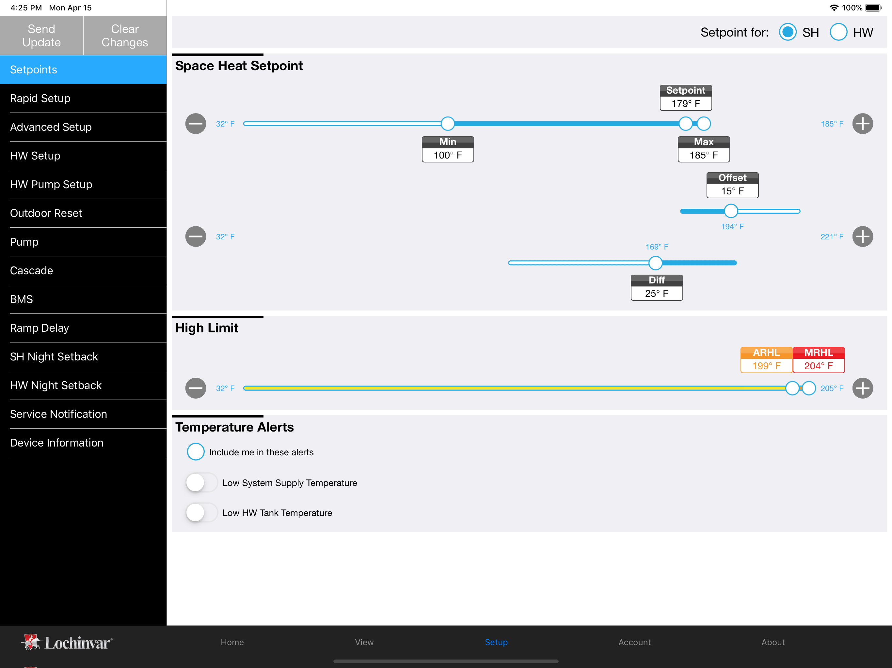Switch to About tab
892x668 pixels.
(773, 642)
